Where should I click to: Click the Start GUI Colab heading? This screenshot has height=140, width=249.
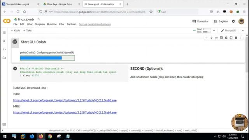click(33, 42)
